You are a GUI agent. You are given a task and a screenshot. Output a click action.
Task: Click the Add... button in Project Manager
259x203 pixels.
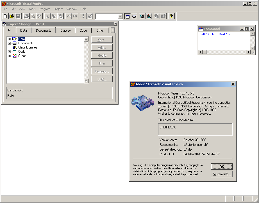pyautogui.click(x=102, y=48)
